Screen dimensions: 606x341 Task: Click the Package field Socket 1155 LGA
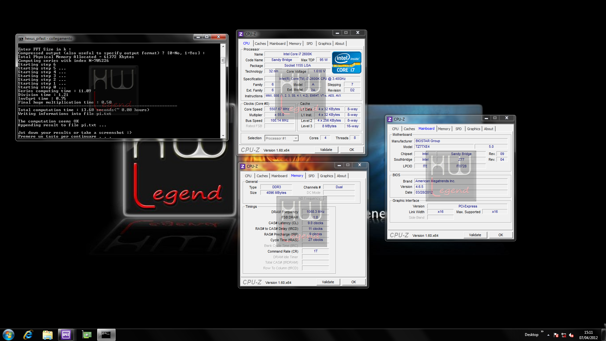pyautogui.click(x=297, y=66)
